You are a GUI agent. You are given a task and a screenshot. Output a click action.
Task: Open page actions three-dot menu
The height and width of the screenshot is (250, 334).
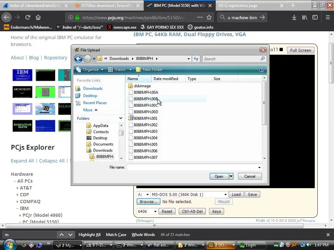[200, 18]
